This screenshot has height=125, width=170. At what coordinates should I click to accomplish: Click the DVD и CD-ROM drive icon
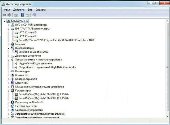(x=12, y=25)
